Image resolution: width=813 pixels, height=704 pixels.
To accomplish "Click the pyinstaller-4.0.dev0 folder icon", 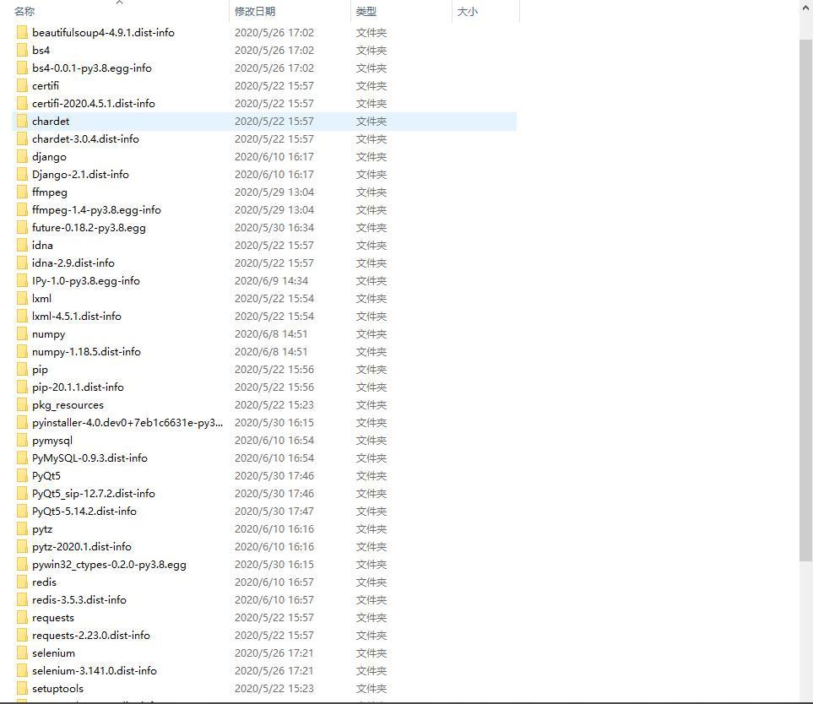I will click(x=22, y=423).
